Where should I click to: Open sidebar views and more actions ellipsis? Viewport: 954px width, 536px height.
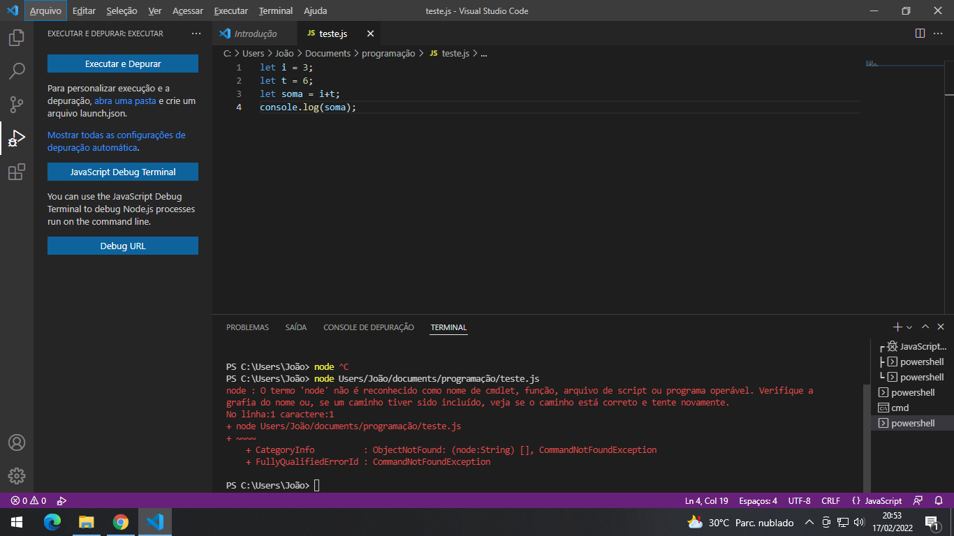coord(196,33)
